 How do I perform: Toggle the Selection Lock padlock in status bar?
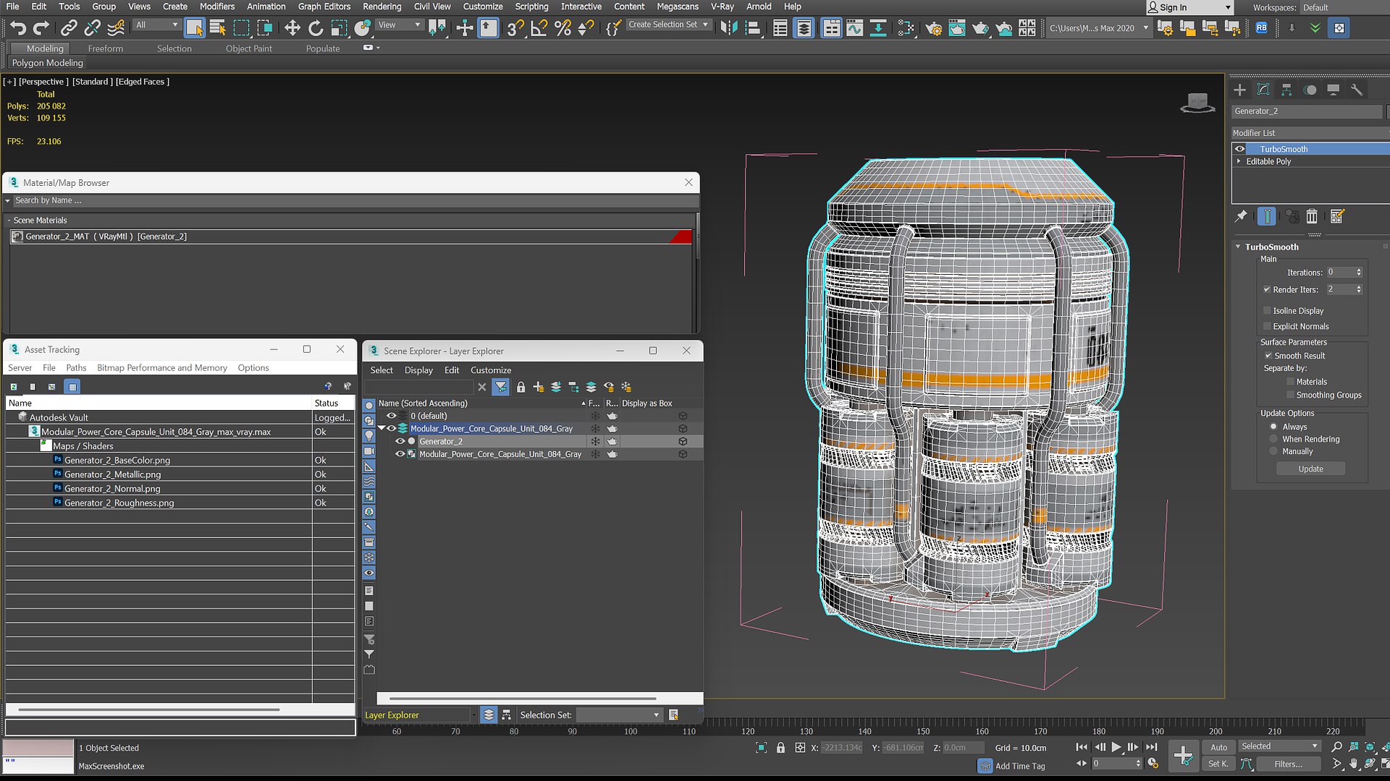click(x=780, y=748)
